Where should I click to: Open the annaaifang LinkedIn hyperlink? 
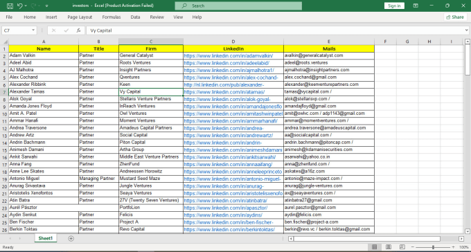[x=229, y=164]
